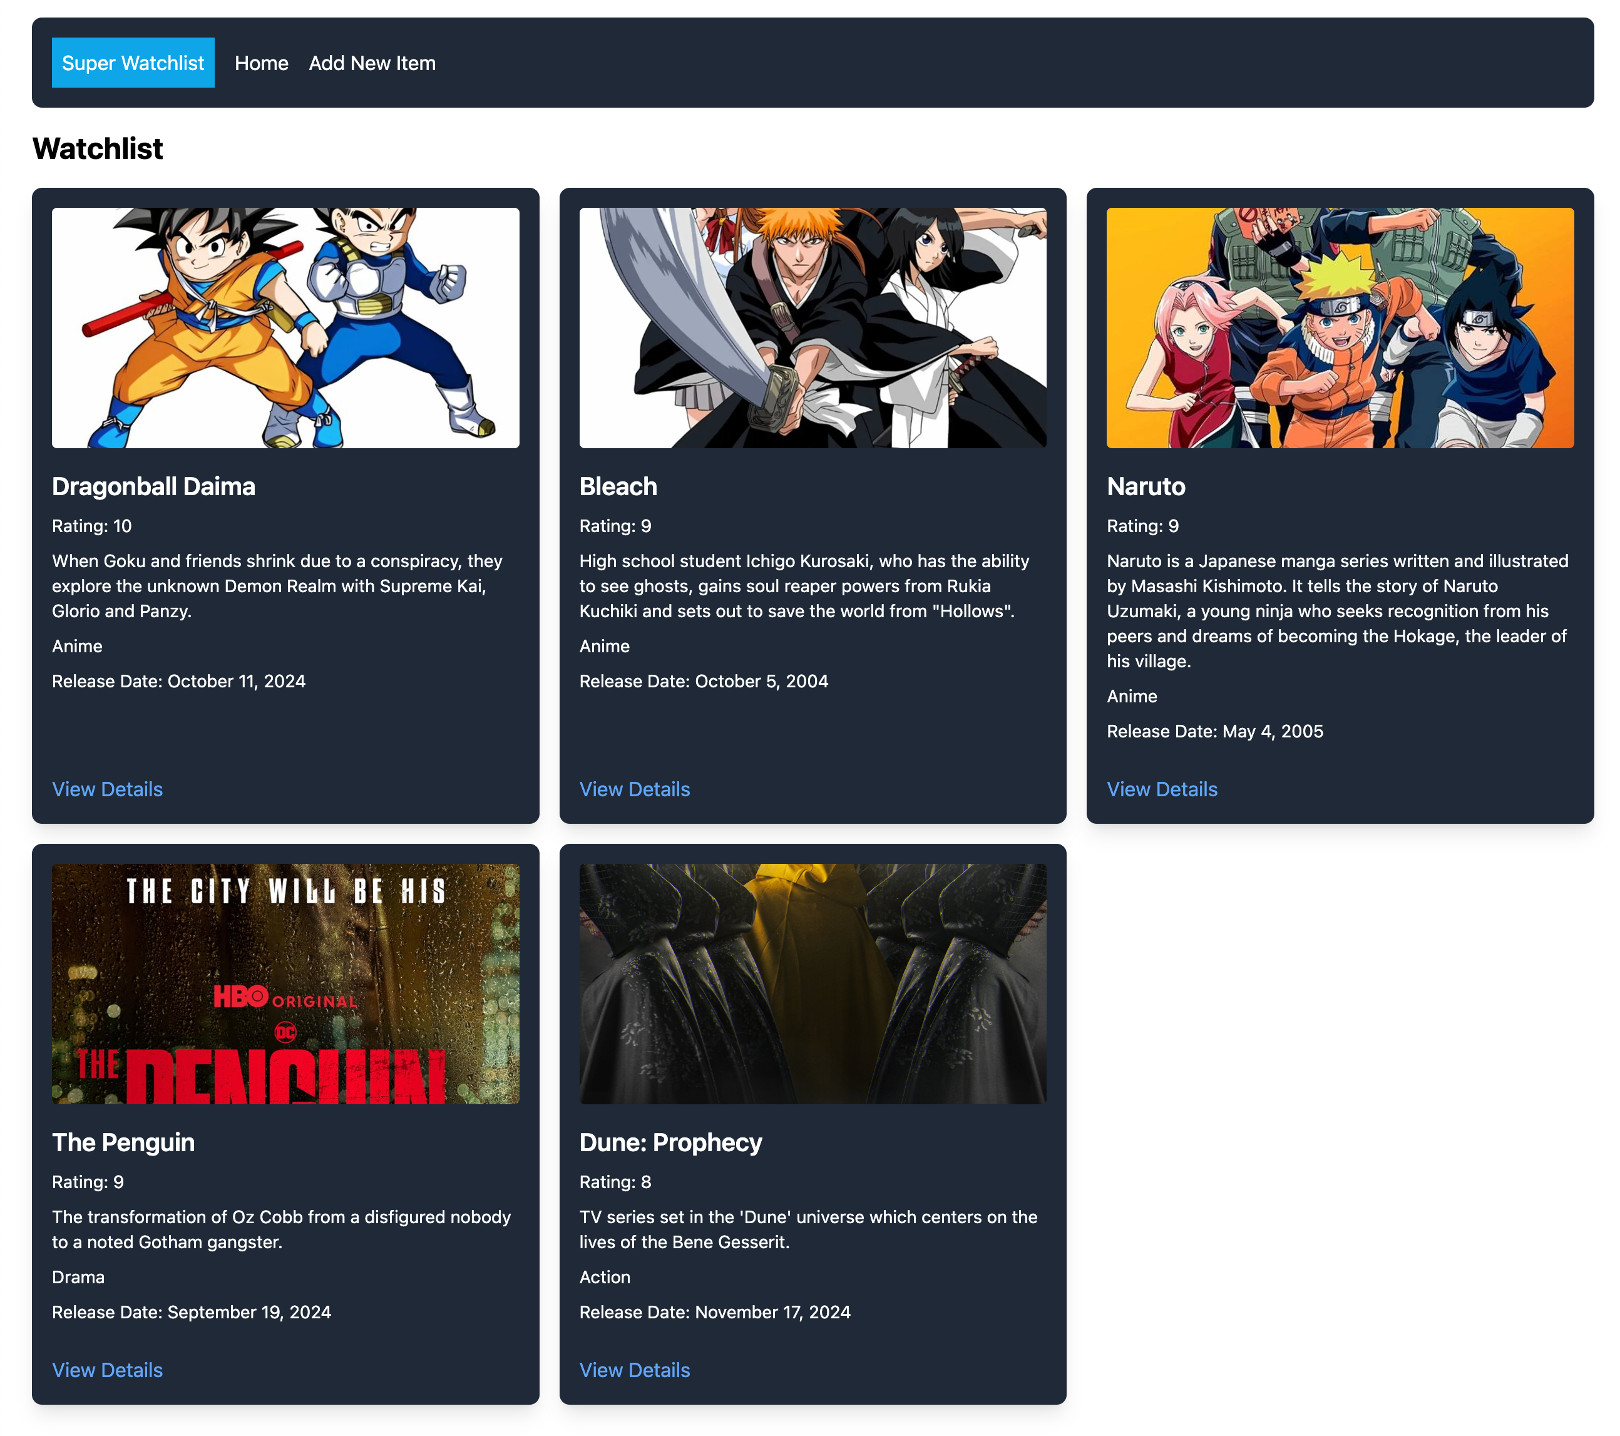
Task: View Details for Dragonball Daima
Action: (107, 789)
